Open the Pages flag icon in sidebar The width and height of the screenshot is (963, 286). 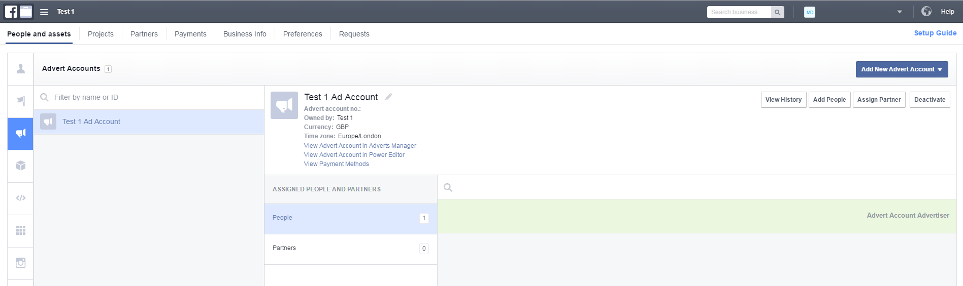tap(21, 101)
